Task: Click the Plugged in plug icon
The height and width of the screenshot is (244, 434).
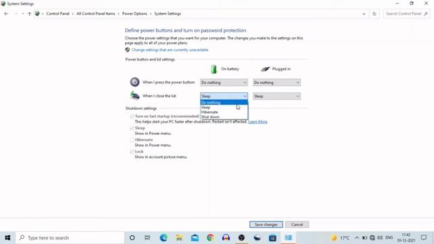Action: pyautogui.click(x=265, y=69)
